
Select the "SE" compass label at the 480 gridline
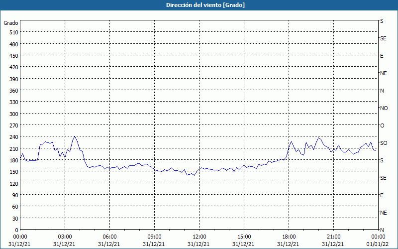point(383,38)
